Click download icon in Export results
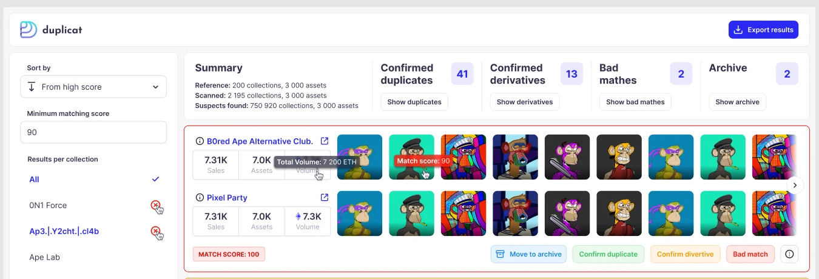819x279 pixels. tap(738, 30)
